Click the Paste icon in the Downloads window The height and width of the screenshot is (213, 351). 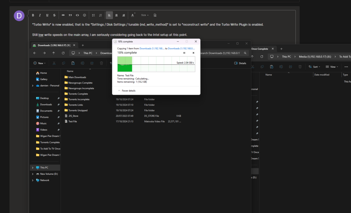click(x=73, y=63)
